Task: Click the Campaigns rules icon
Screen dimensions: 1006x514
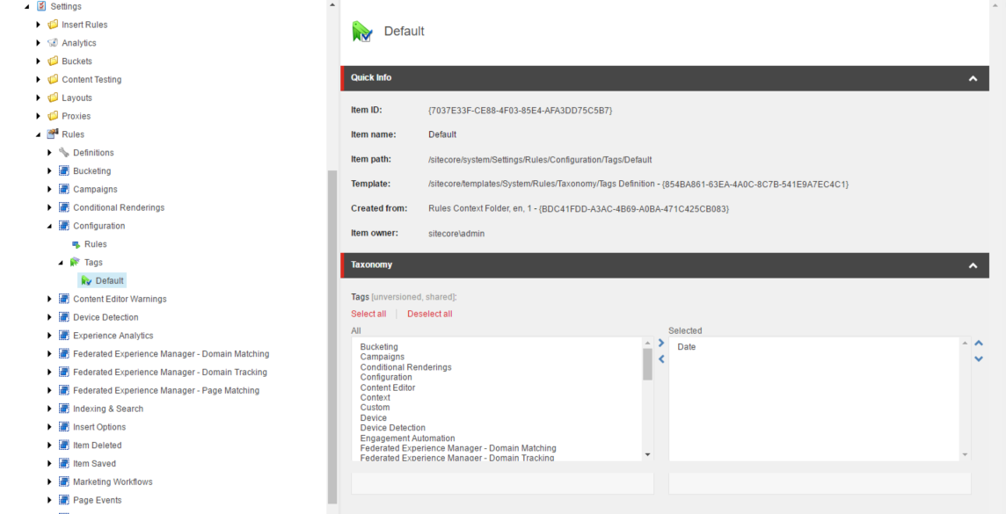Action: pyautogui.click(x=64, y=189)
